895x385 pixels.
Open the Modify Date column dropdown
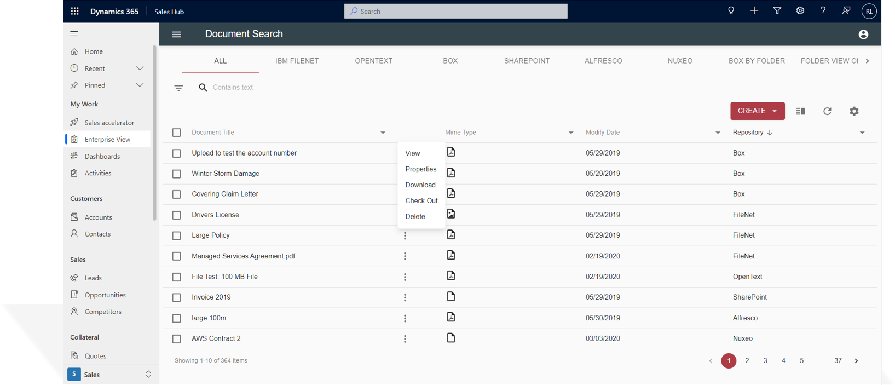(718, 133)
